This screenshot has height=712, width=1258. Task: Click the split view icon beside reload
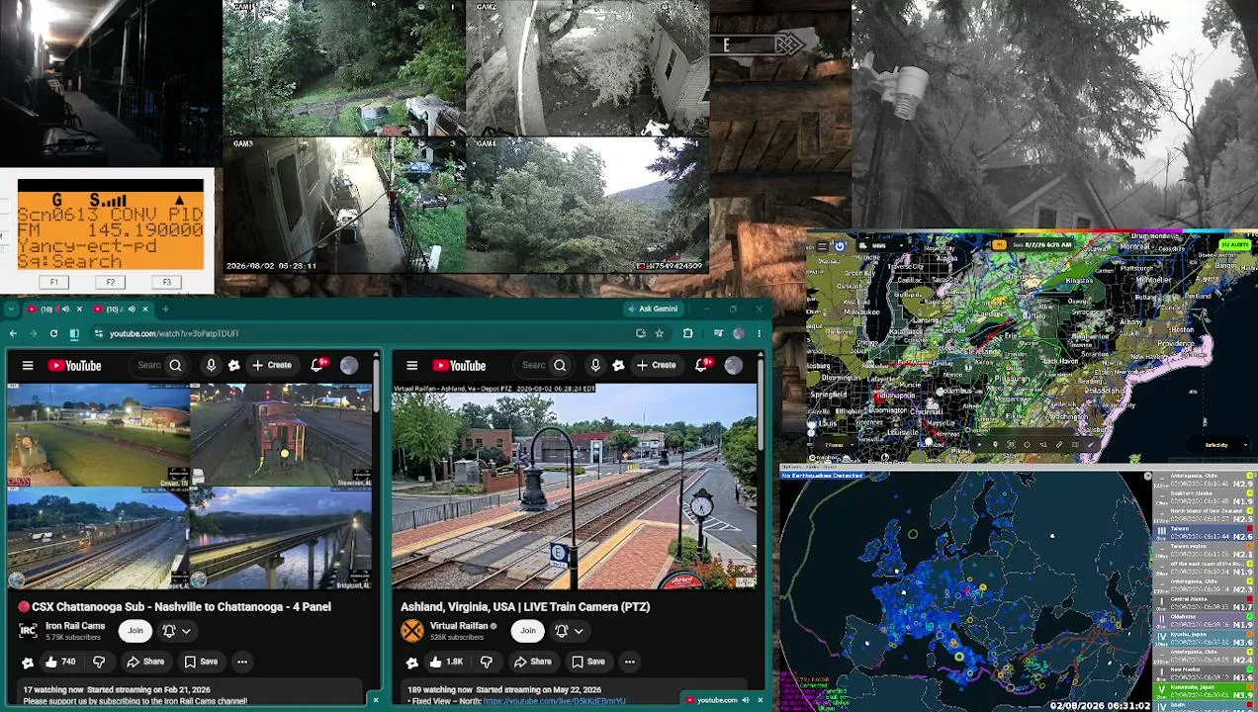click(x=74, y=333)
